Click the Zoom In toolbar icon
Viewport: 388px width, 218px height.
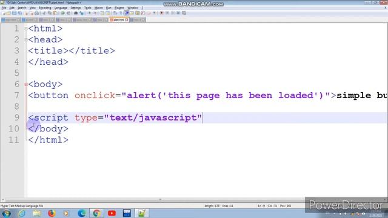89,13
